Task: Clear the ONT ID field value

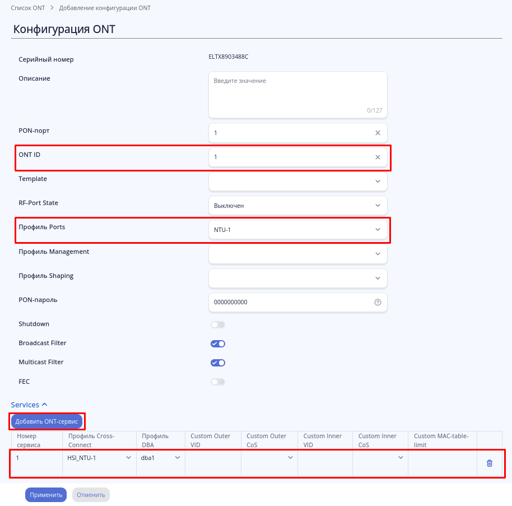Action: (x=378, y=157)
